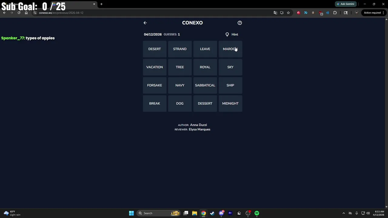The height and width of the screenshot is (218, 388).
Task: Open a new browser tab
Action: pos(101,4)
